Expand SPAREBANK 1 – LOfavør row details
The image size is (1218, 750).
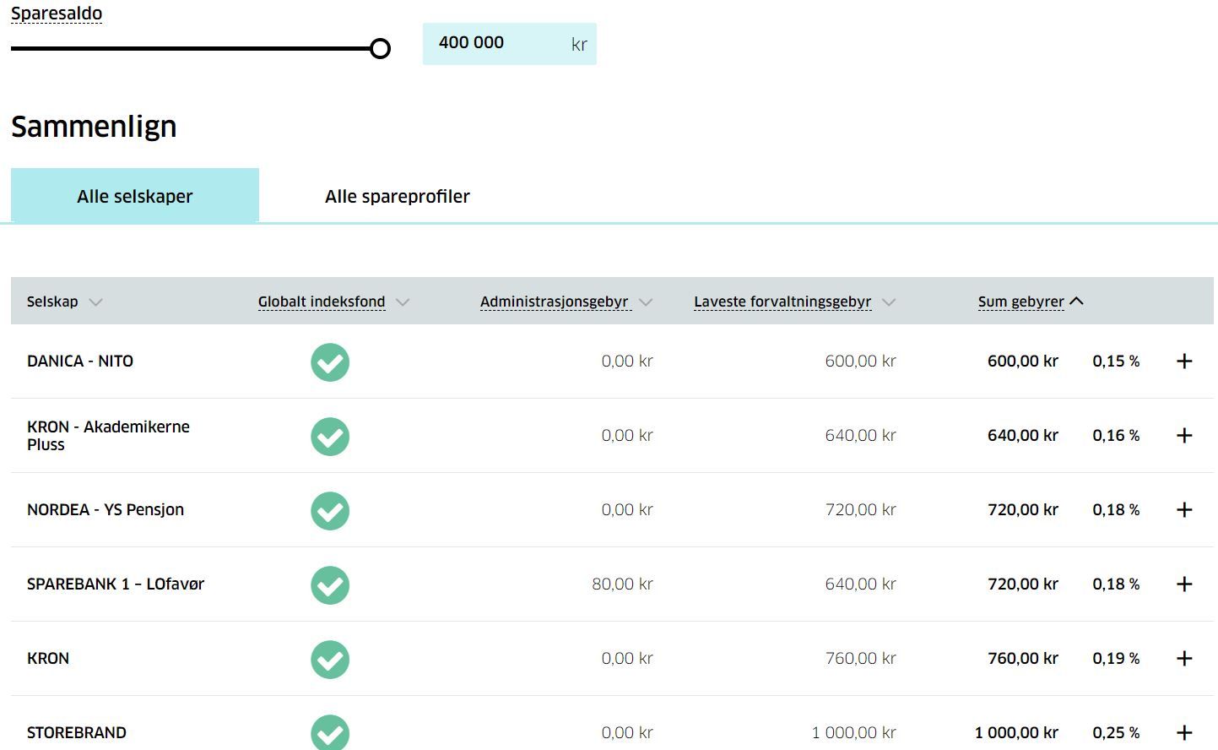(x=1184, y=584)
